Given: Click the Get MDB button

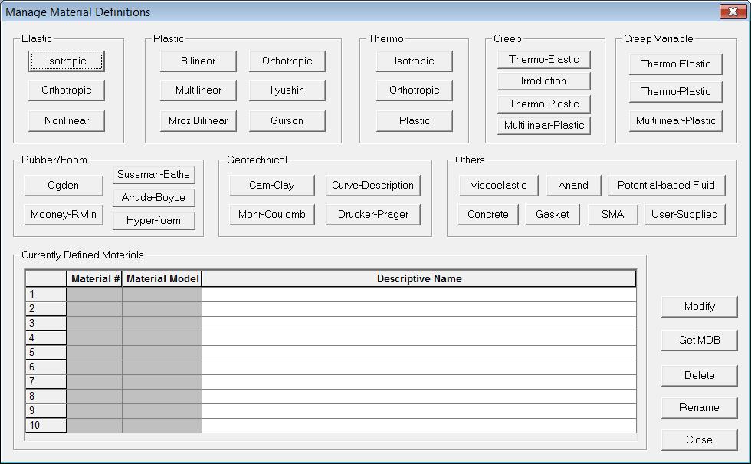Looking at the screenshot, I should (699, 341).
